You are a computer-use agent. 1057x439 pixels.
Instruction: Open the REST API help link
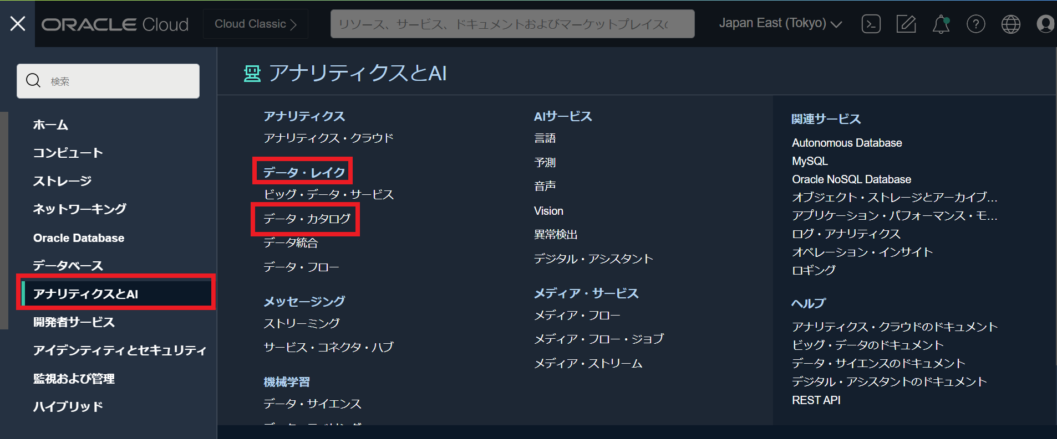(816, 400)
